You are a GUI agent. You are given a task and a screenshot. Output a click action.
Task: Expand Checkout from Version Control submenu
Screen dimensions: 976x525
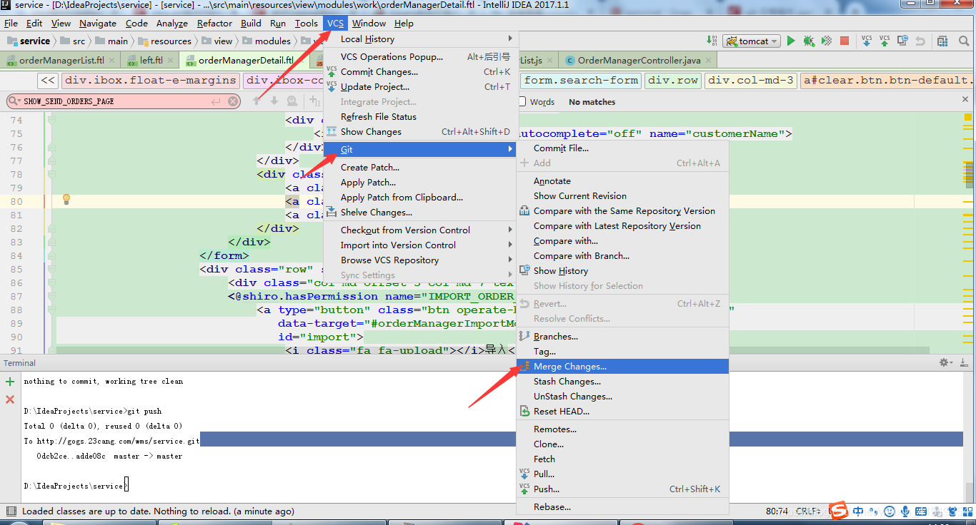point(420,230)
